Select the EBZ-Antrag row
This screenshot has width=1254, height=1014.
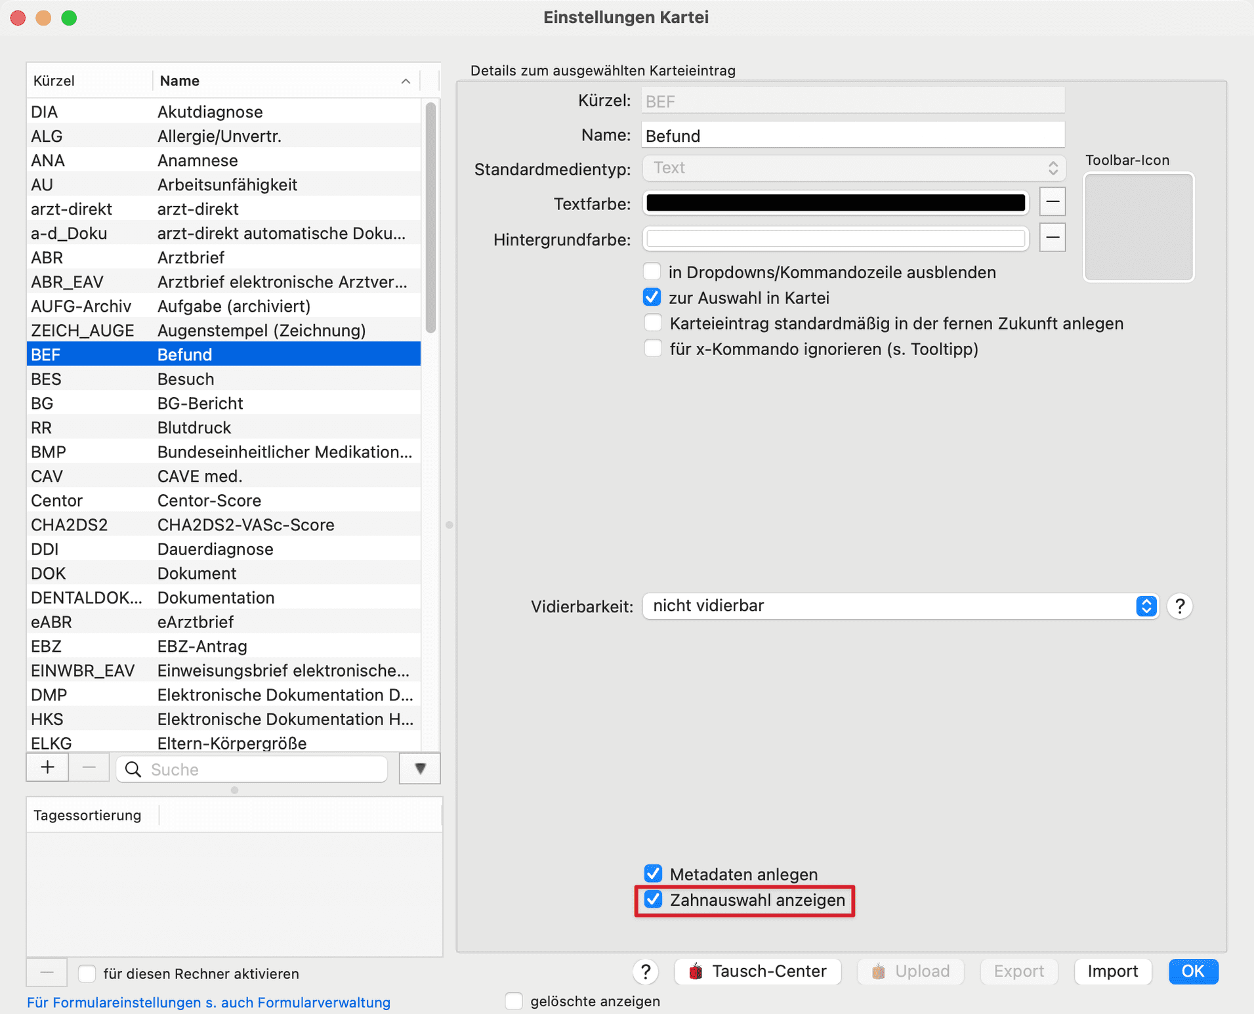[x=223, y=646]
